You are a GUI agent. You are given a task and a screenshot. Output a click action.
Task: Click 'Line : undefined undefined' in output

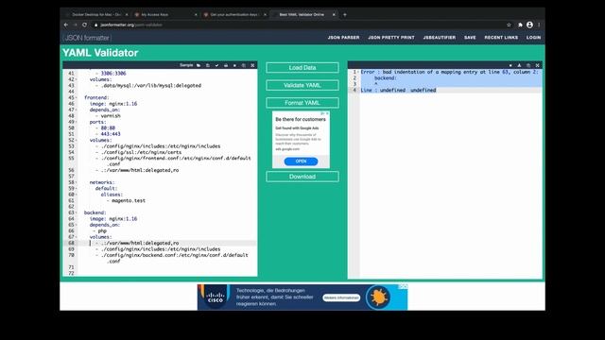tap(398, 91)
